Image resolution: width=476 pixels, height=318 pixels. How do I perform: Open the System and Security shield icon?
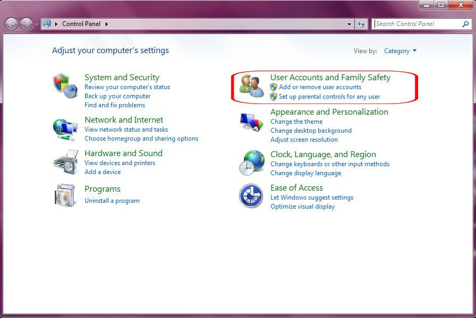click(65, 86)
